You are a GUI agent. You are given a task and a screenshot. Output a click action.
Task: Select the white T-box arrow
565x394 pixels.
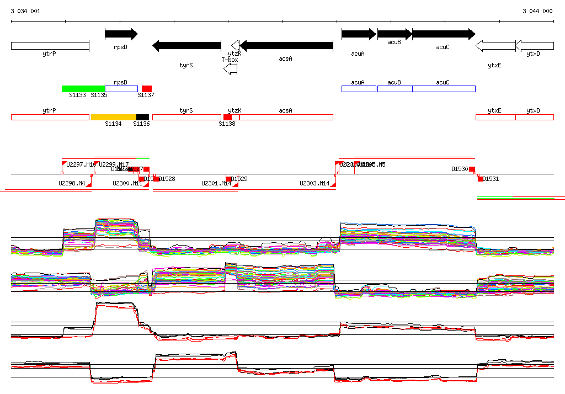click(x=230, y=69)
